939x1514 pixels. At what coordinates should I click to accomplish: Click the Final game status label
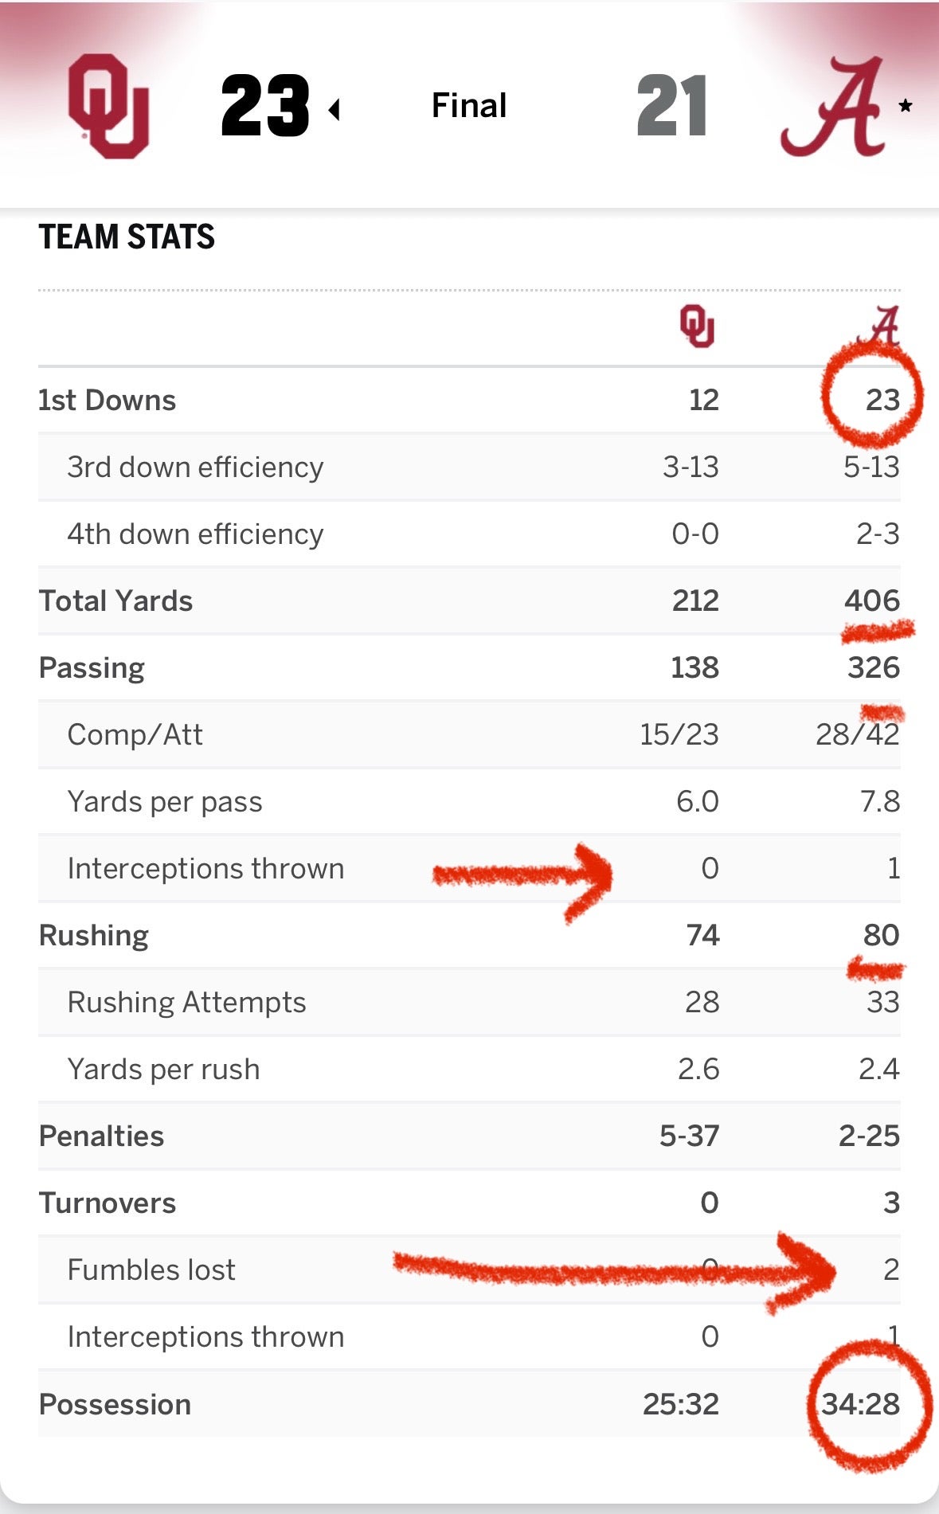tap(469, 106)
